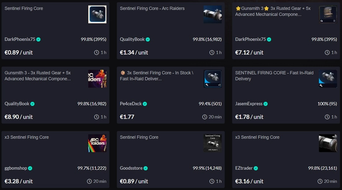Click the verified badge beside QualityBook
The height and width of the screenshot is (190, 342).
(x=148, y=39)
